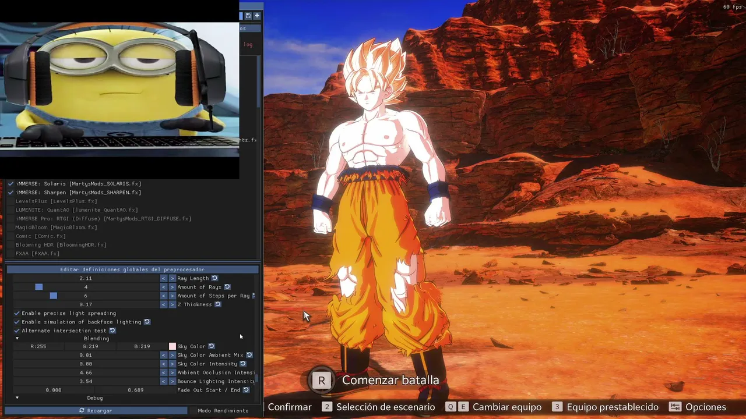The width and height of the screenshot is (746, 419).
Task: Click Confirmar in the game footer
Action: point(290,407)
